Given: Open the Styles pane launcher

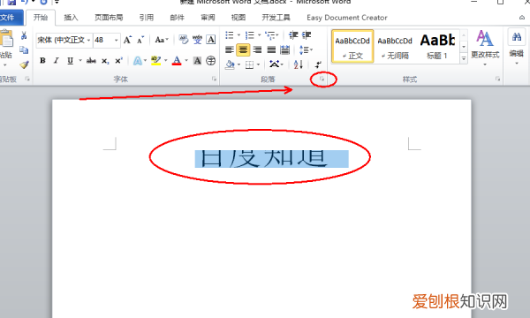Looking at the screenshot, I should (497, 79).
